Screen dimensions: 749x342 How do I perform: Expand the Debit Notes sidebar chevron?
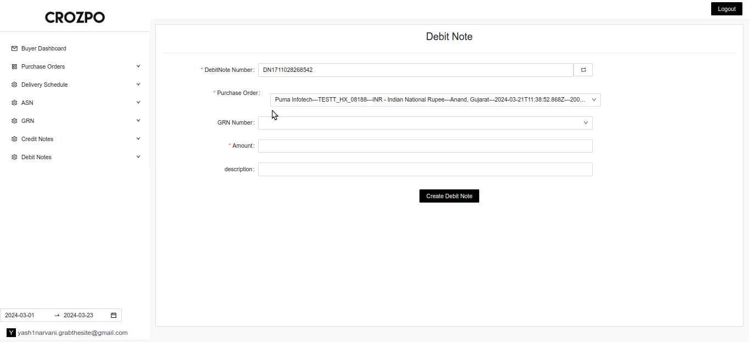[138, 157]
